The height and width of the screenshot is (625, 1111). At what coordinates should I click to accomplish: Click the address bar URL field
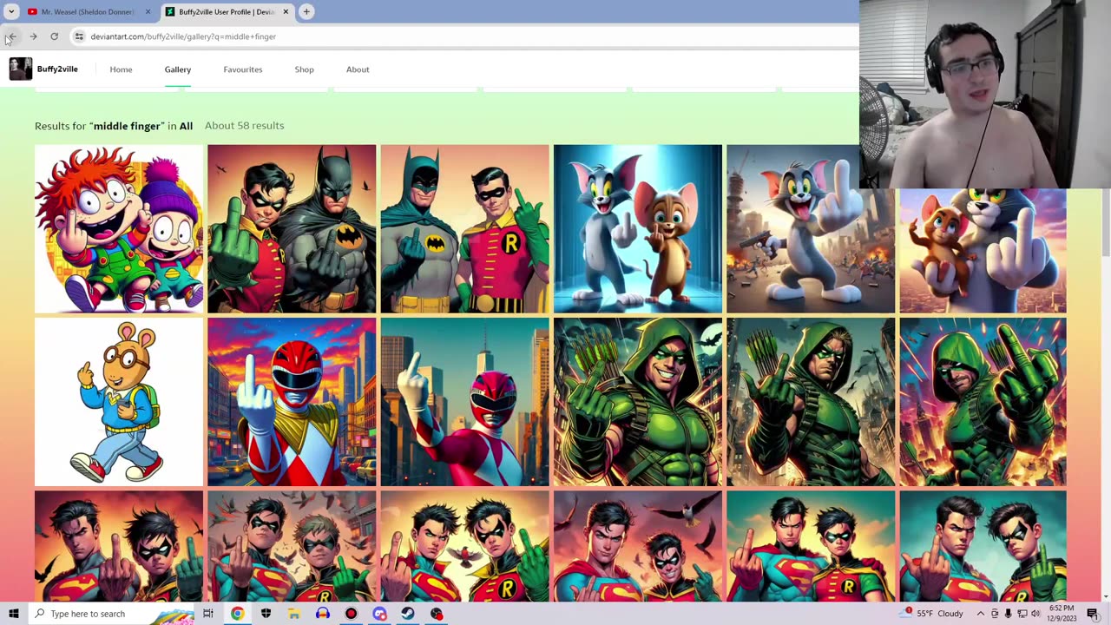point(469,36)
